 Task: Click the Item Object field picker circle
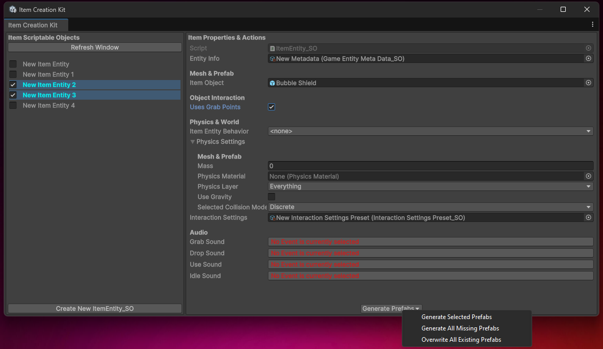point(589,83)
